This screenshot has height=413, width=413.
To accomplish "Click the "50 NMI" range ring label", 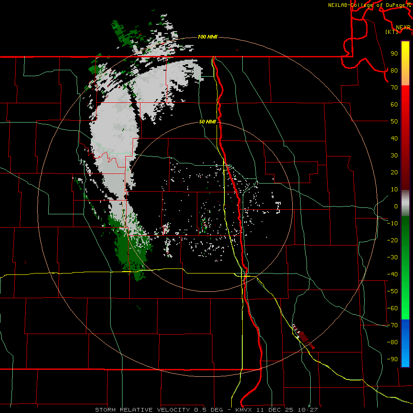I will pos(207,122).
